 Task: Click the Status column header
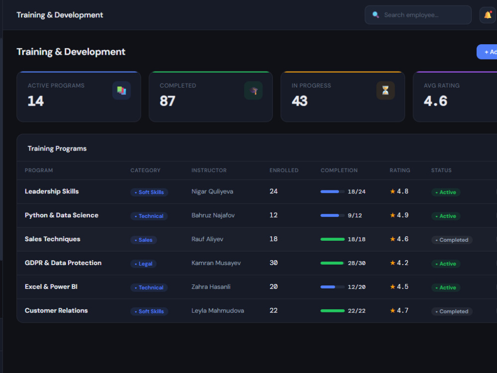point(441,170)
